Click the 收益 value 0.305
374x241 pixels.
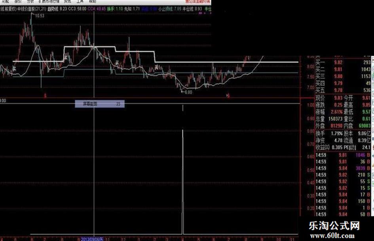coord(337,148)
